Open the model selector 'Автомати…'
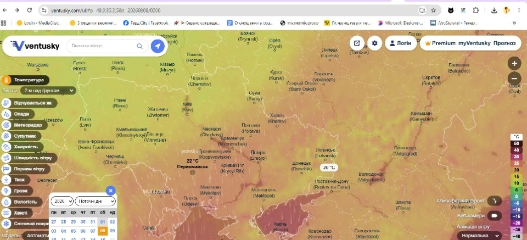The height and width of the screenshot is (240, 527). tap(38, 236)
